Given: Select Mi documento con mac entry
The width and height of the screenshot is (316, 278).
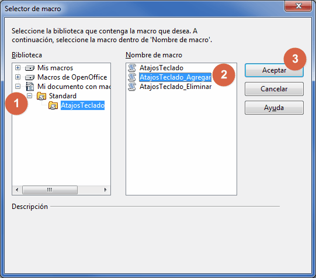Looking at the screenshot, I should pyautogui.click(x=74, y=87).
